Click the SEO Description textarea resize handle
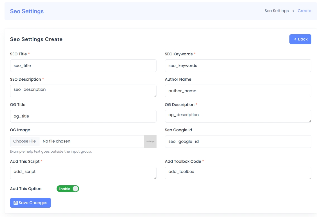The image size is (317, 217). click(155, 96)
